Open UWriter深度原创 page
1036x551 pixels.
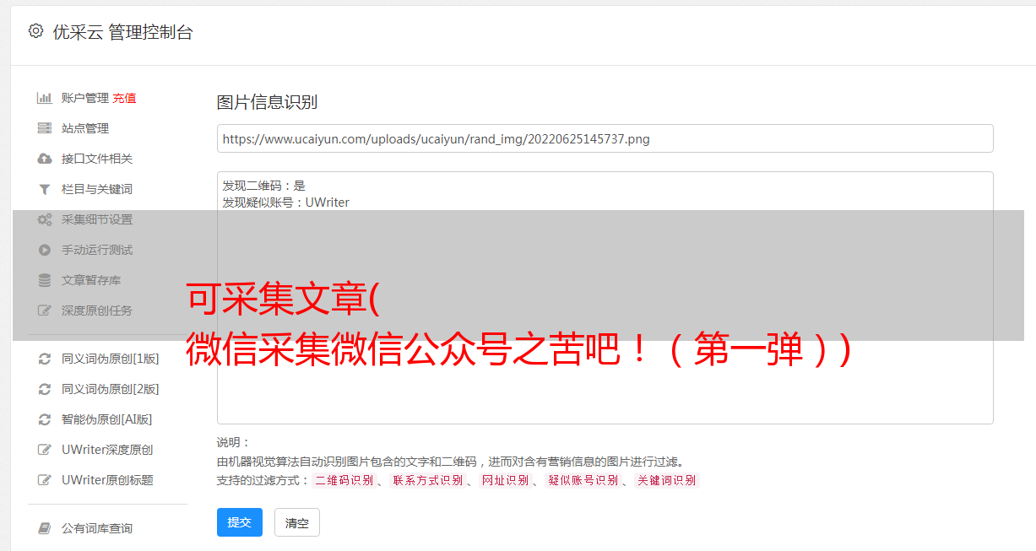107,450
